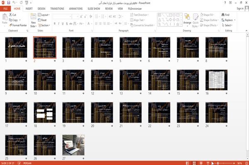Switch to the INSERT tab
249x165 pixels.
29,9
